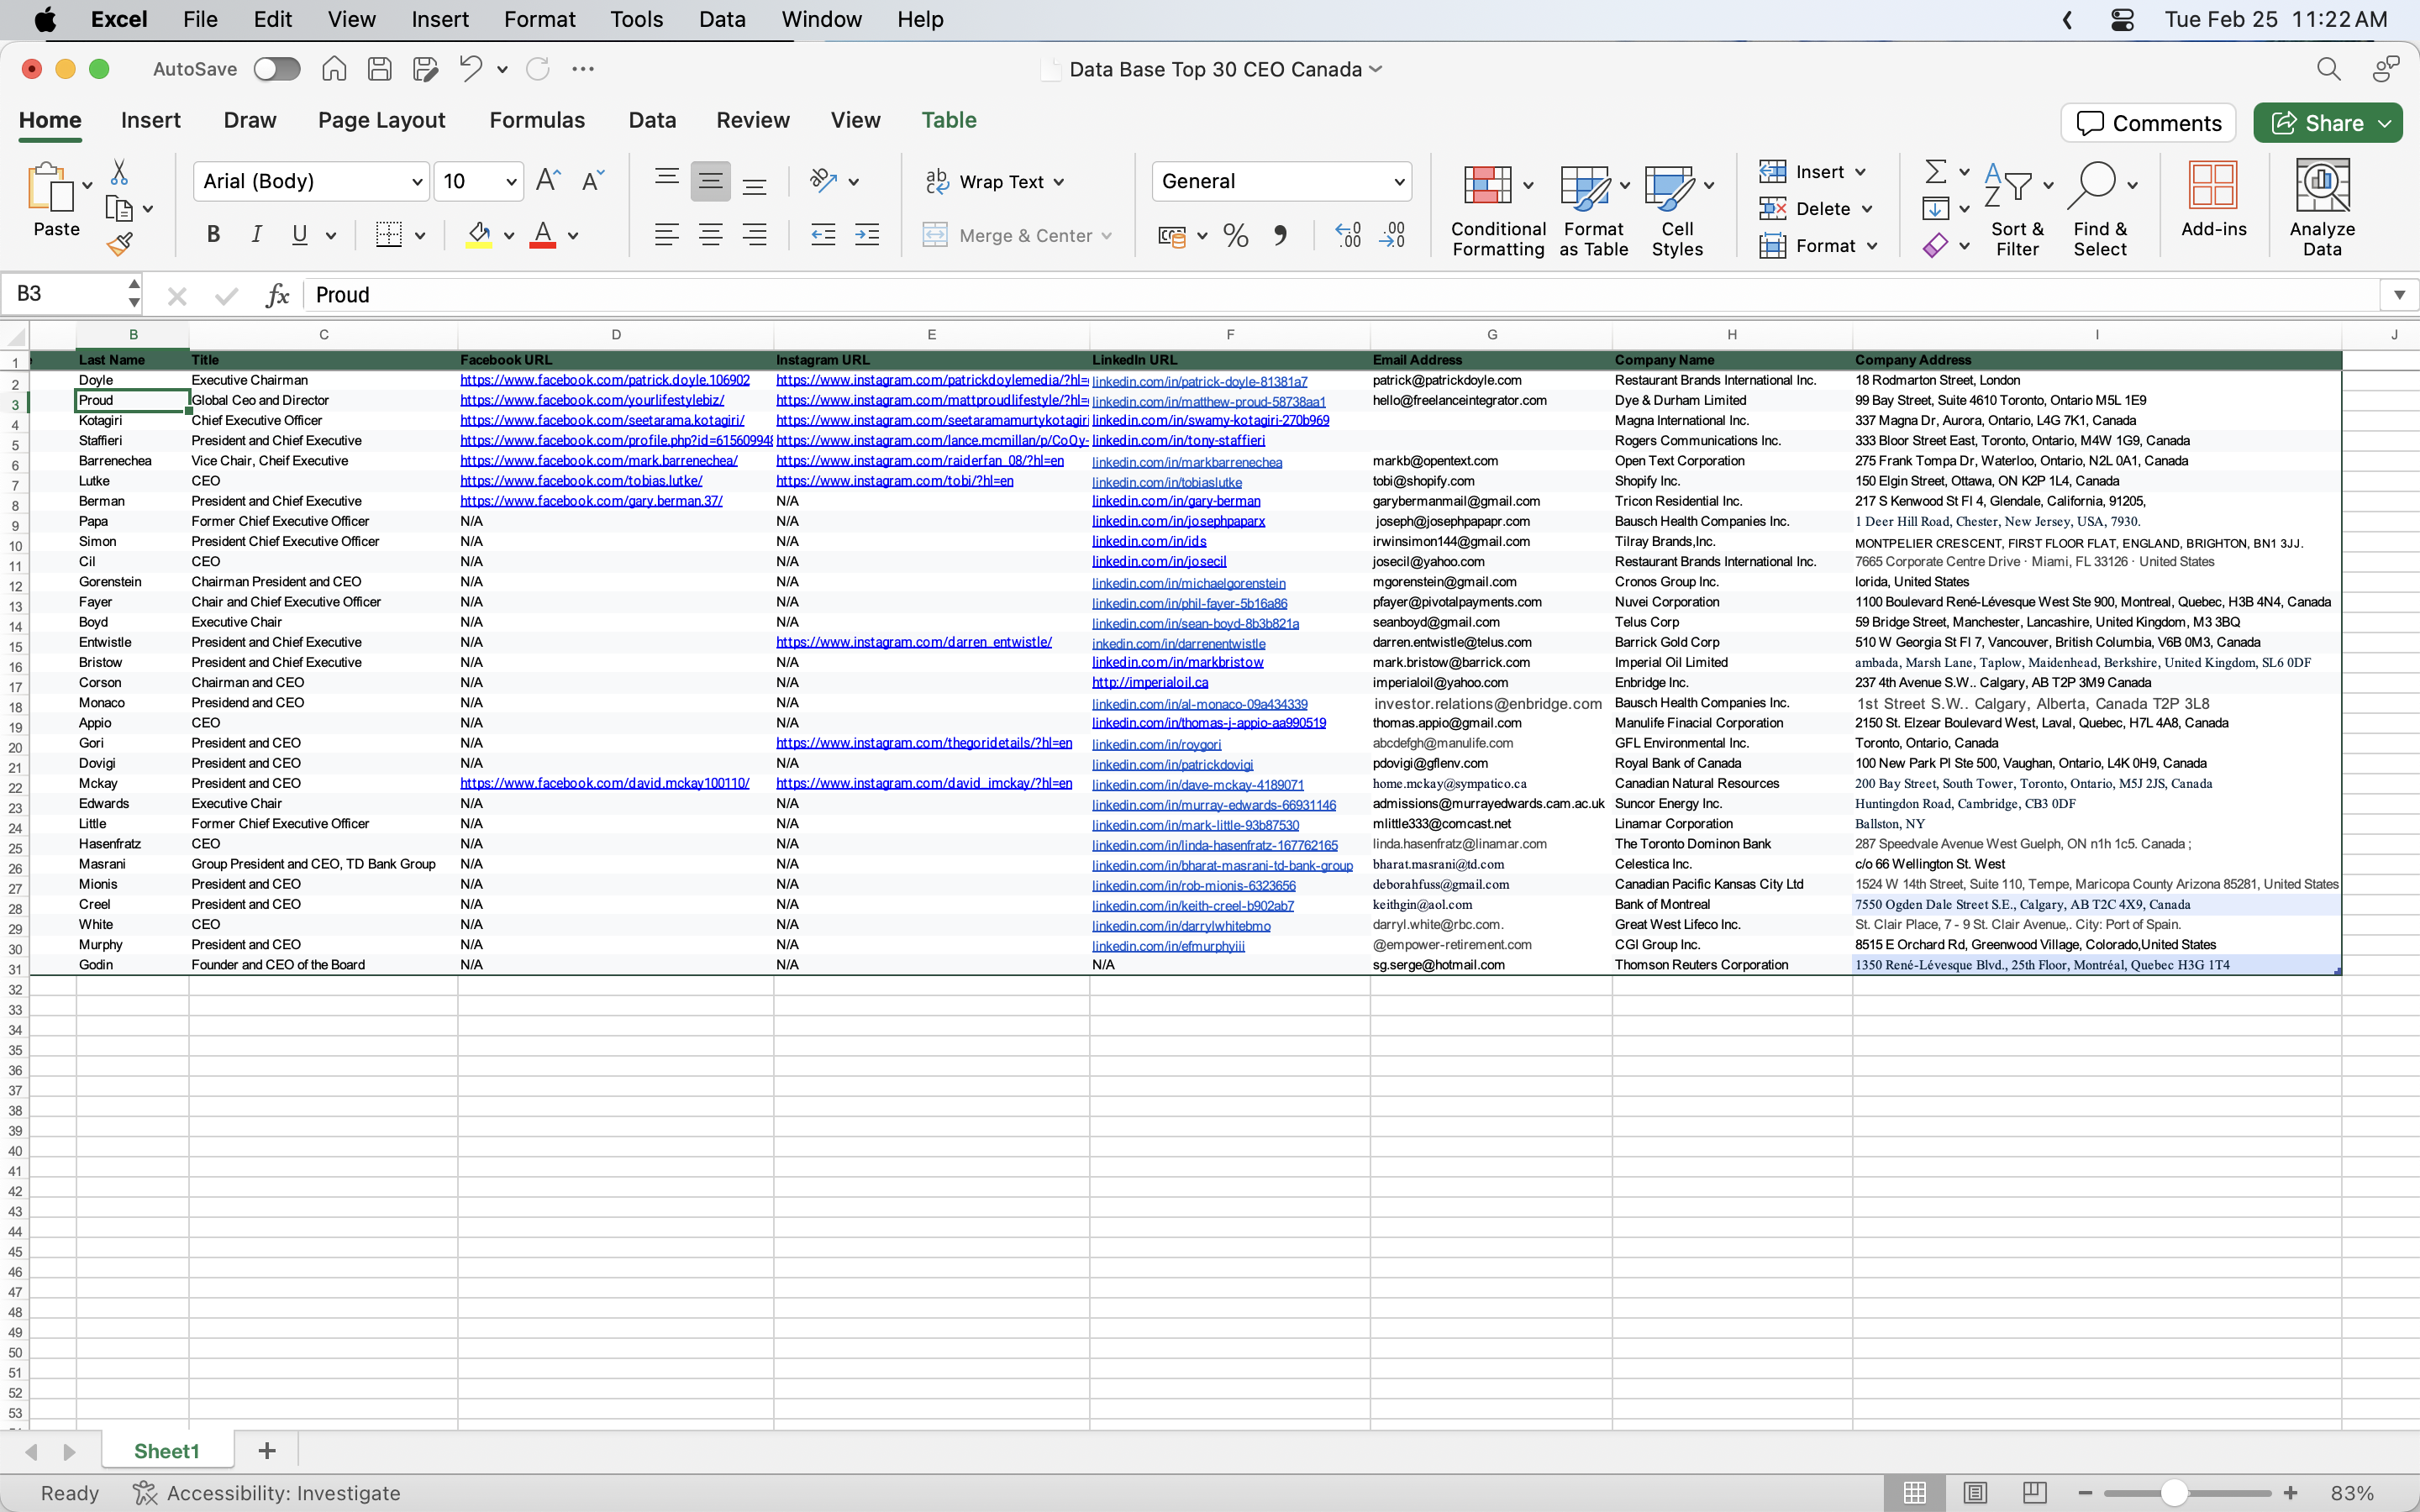
Task: Increase indent icon
Action: coord(867,234)
